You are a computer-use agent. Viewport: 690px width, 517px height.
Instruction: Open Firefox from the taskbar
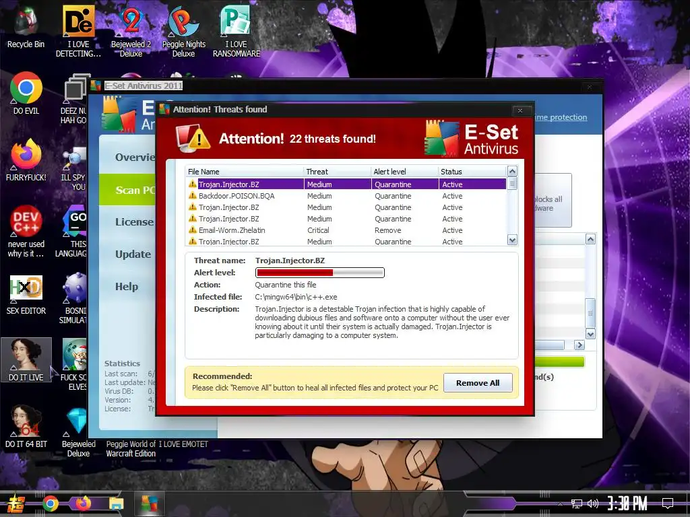(83, 504)
